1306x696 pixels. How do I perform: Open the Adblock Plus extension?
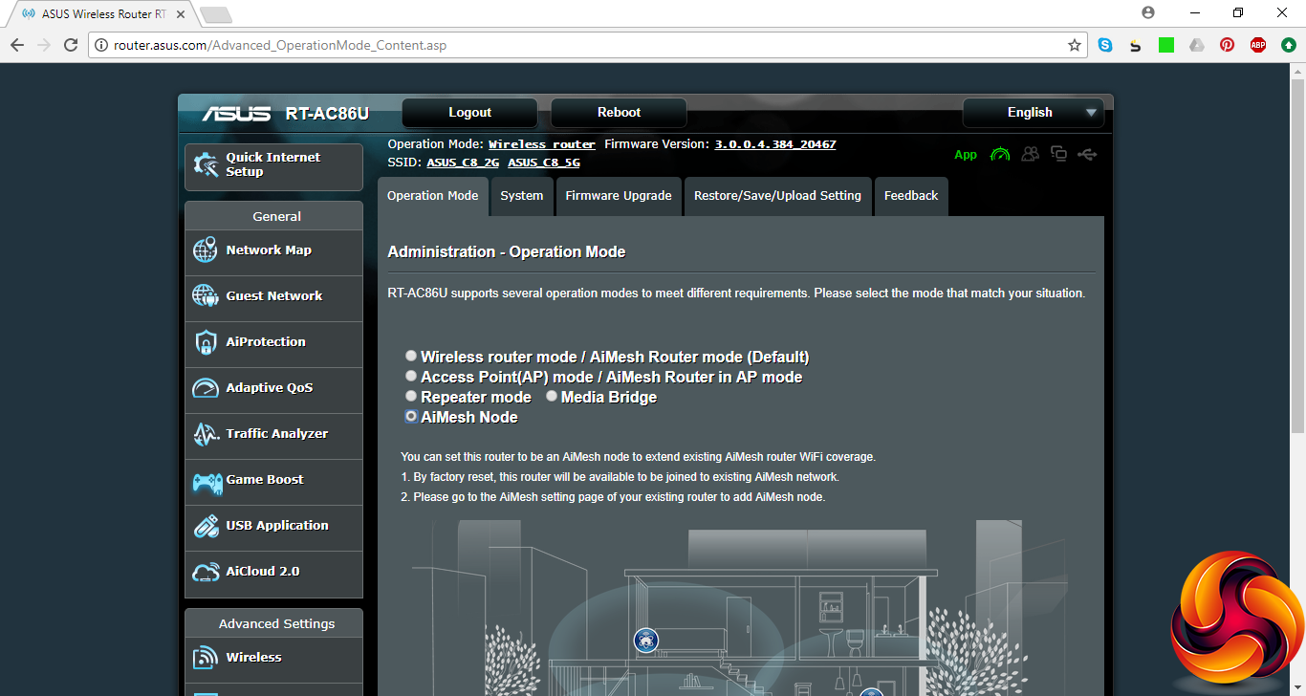(x=1258, y=45)
